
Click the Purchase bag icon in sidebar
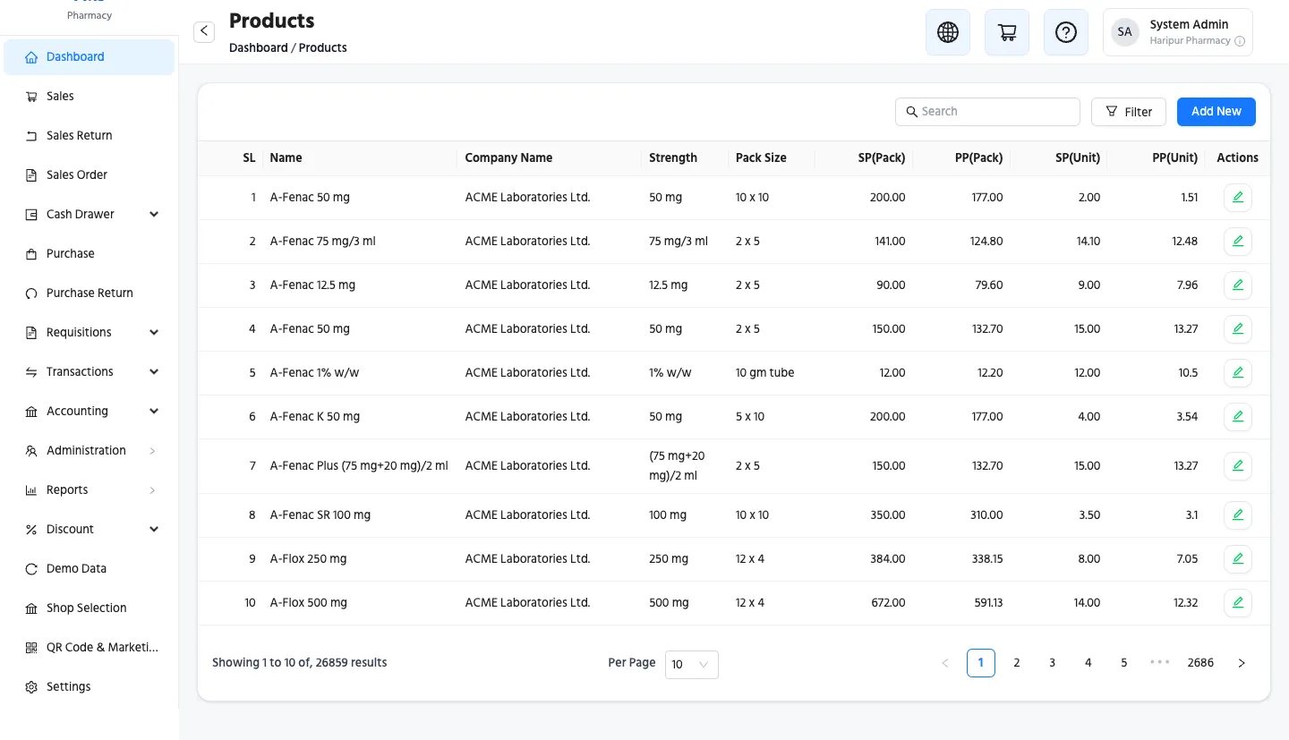(x=31, y=254)
